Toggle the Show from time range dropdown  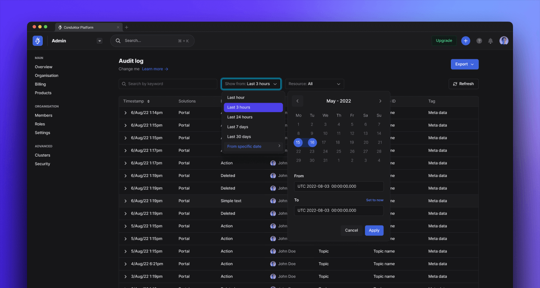pyautogui.click(x=251, y=84)
